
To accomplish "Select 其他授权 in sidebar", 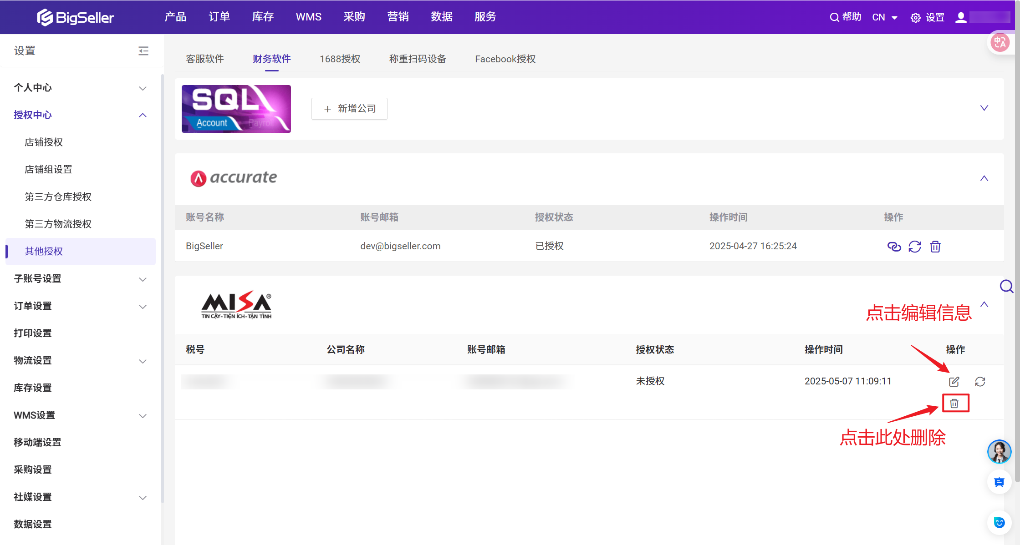I will pos(81,252).
